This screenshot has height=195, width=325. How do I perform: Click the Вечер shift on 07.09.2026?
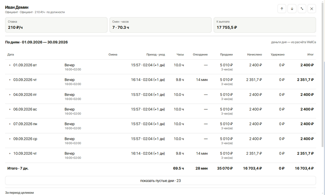[70, 124]
